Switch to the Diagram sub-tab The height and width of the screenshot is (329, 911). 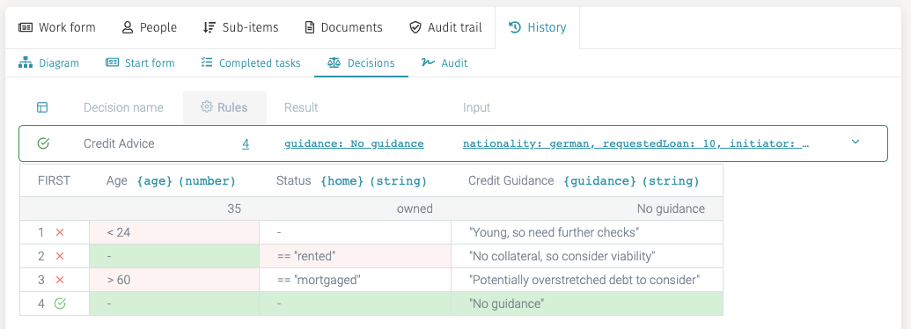tap(48, 62)
